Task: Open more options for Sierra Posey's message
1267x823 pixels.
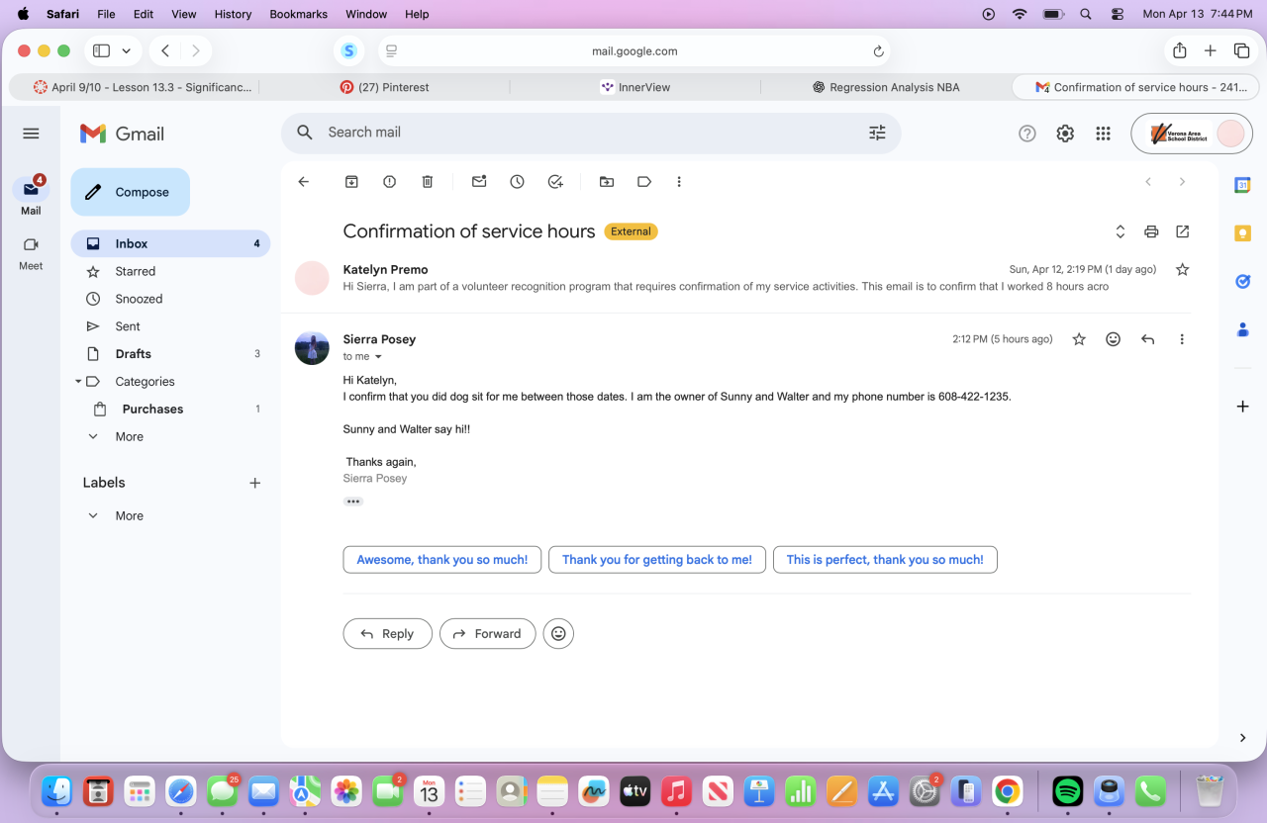Action: pos(1182,339)
